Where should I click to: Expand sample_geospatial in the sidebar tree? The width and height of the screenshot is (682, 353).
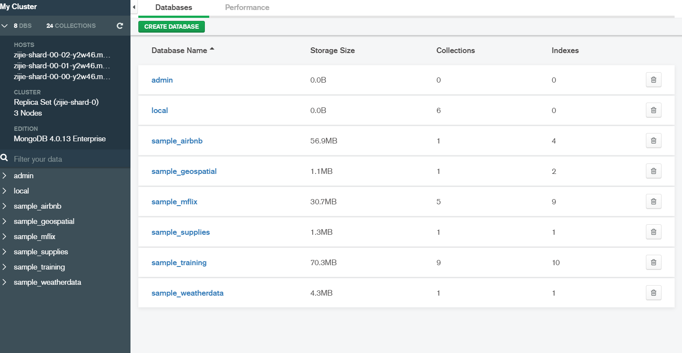click(x=4, y=221)
